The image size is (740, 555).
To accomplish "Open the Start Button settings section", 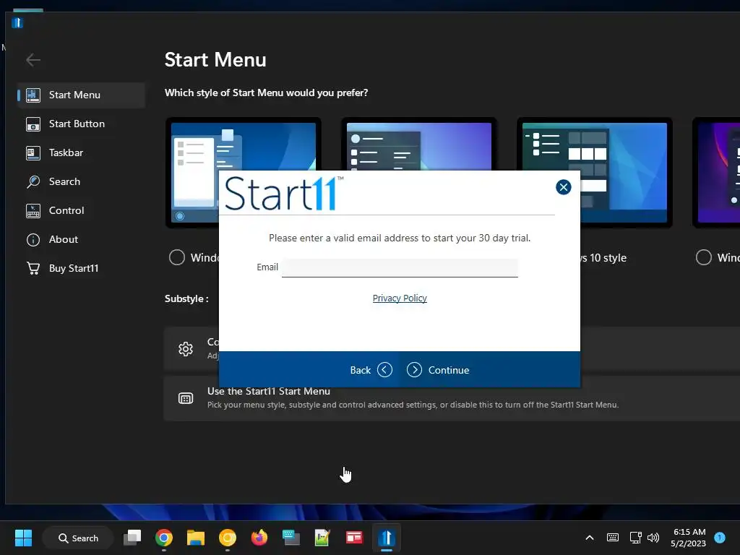I will click(x=81, y=124).
